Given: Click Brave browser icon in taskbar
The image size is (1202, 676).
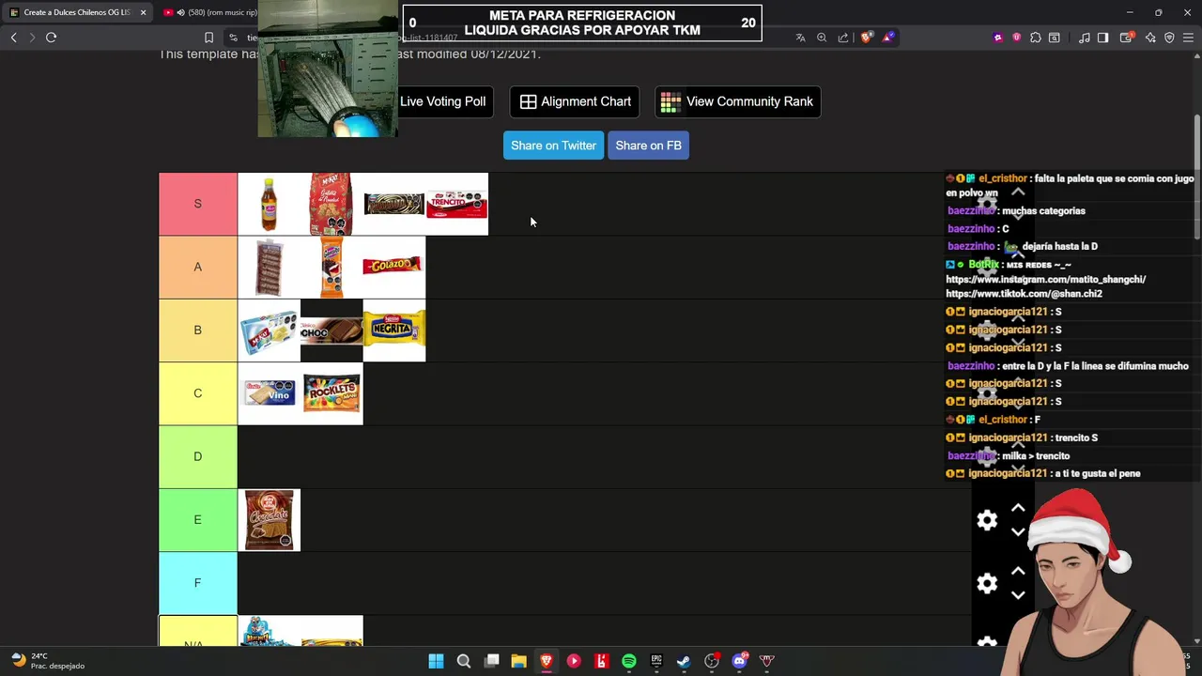Looking at the screenshot, I should 546,661.
